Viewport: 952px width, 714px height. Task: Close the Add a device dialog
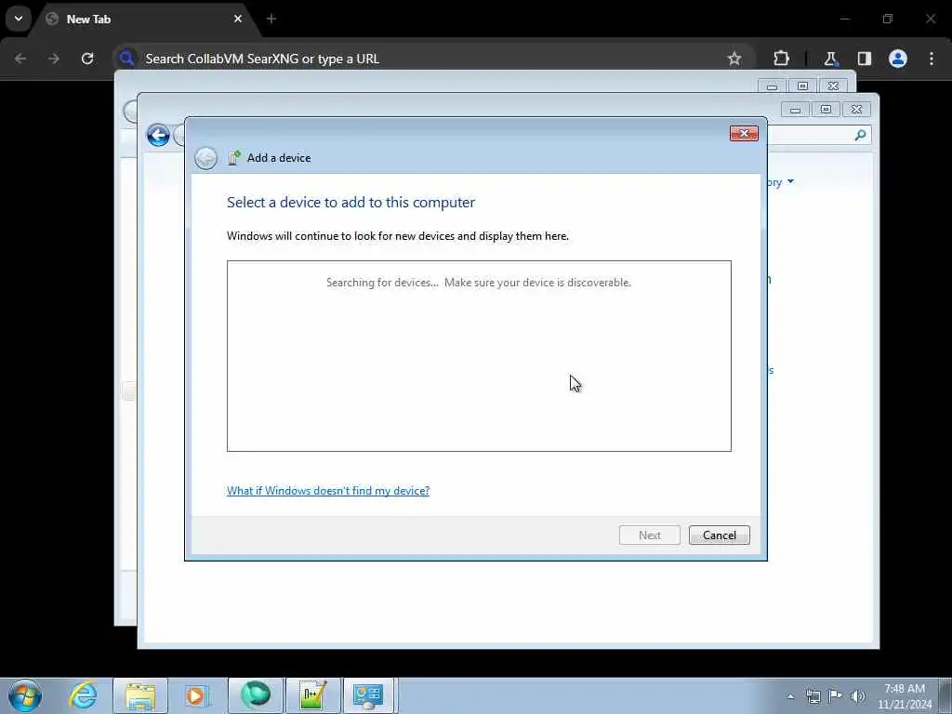744,133
